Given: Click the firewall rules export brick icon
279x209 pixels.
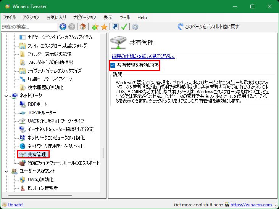Looking at the screenshot, I should pyautogui.click(x=23, y=163).
